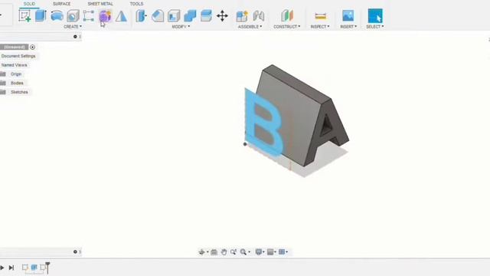Select the Revolve tool
Viewport: 490px width, 276px height.
click(57, 15)
